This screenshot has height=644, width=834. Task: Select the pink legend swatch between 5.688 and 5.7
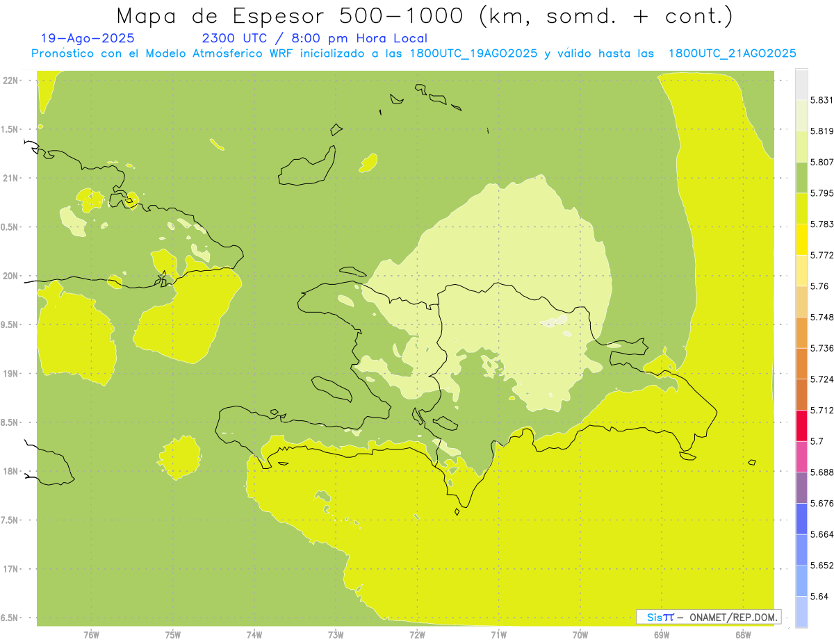801,456
